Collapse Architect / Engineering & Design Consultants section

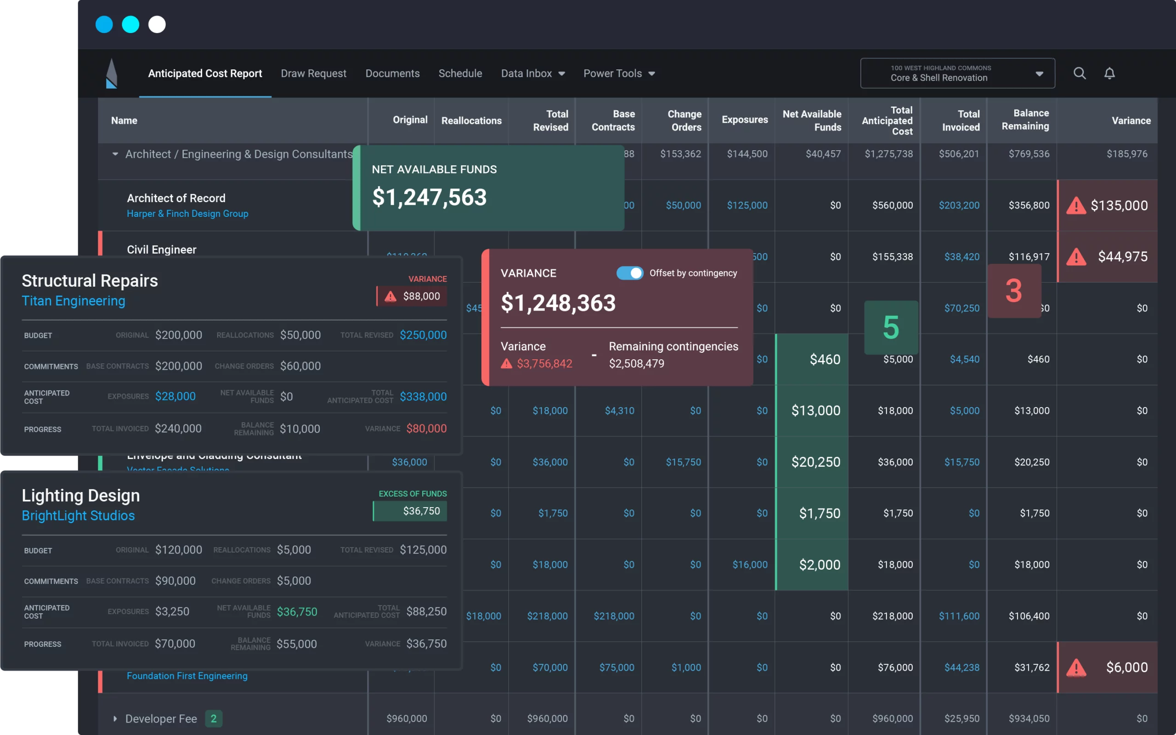click(x=115, y=154)
